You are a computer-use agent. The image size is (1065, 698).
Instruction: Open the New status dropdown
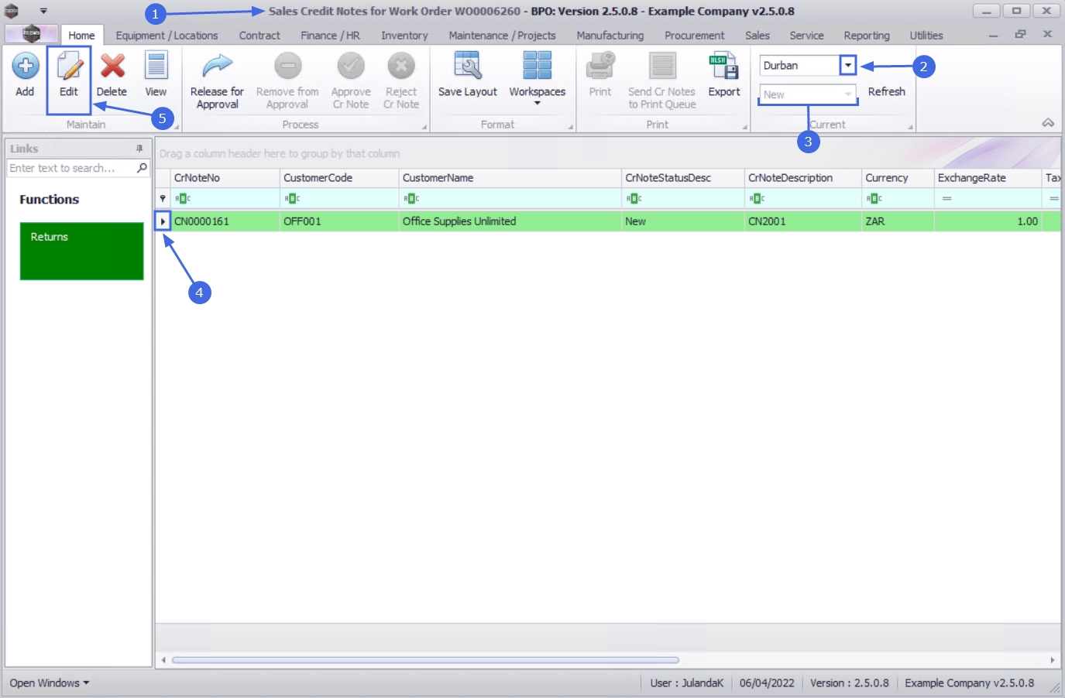click(848, 94)
